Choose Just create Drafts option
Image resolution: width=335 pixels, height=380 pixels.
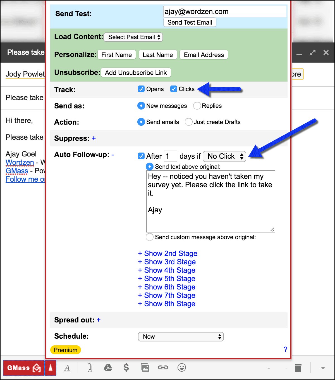click(x=189, y=122)
